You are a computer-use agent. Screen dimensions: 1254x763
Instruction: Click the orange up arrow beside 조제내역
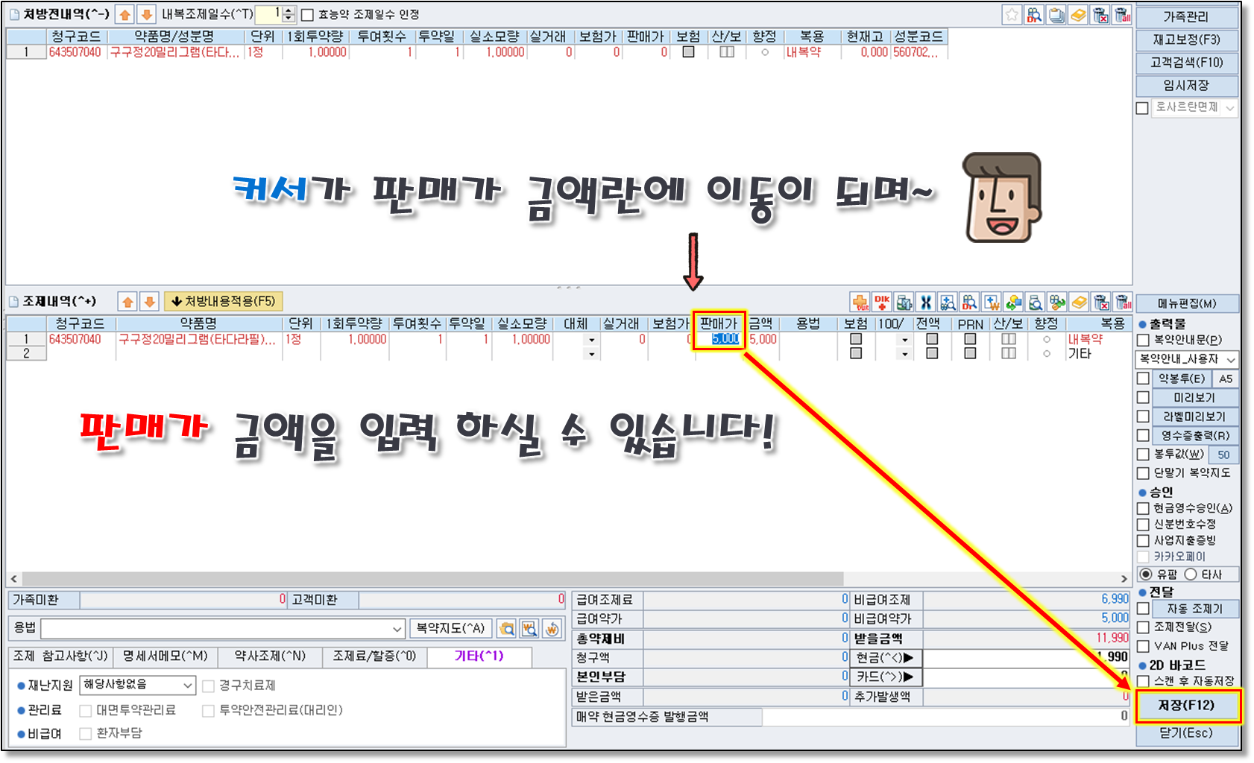[x=128, y=302]
